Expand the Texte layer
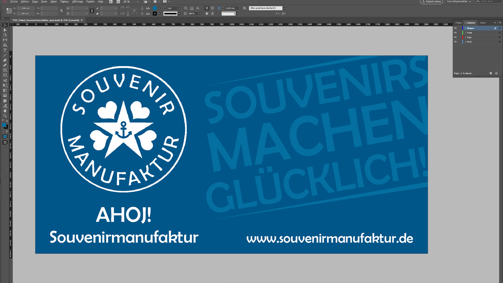The image size is (503, 283). coord(465,33)
